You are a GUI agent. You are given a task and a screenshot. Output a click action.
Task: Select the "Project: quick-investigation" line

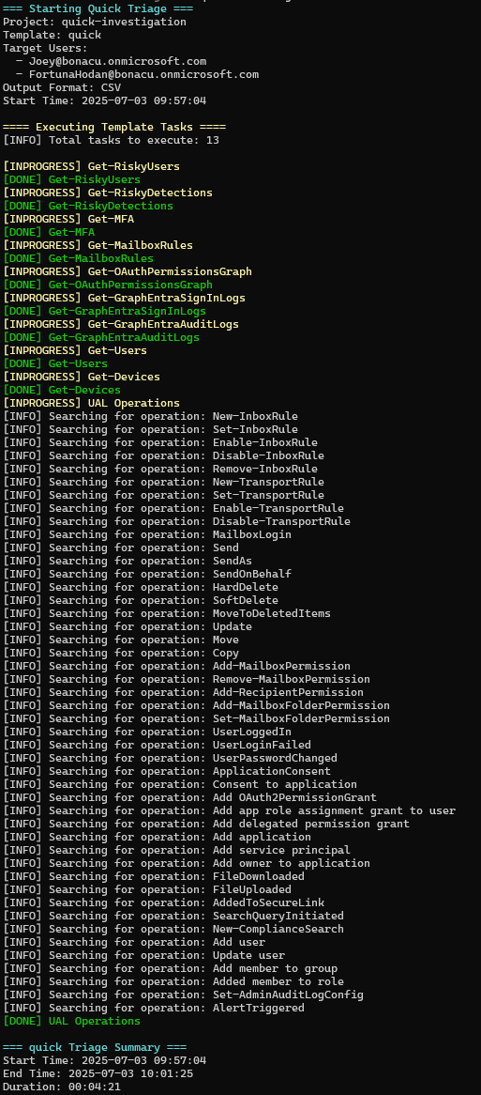95,23
